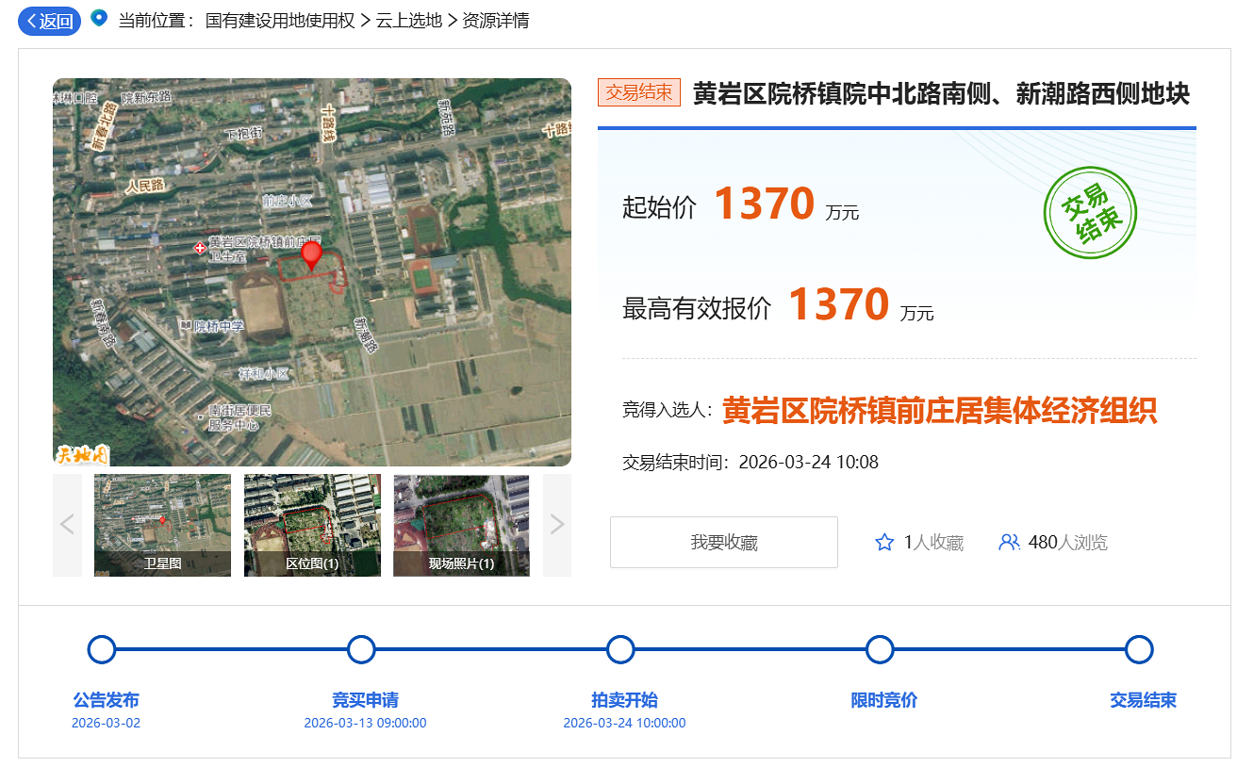Click the 交易结束 timeline circle

1139,650
